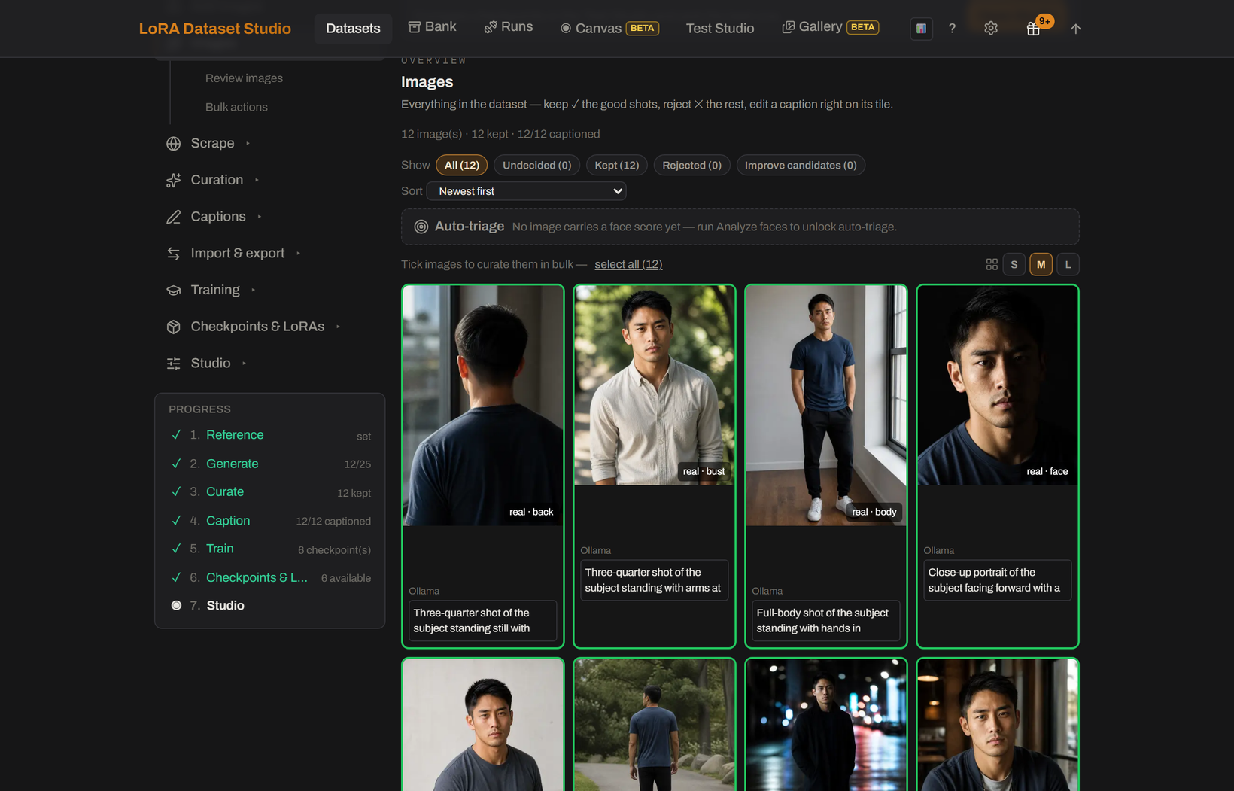The width and height of the screenshot is (1234, 791).
Task: Click the Checkpoints & LoRAs cube icon
Action: click(x=174, y=327)
